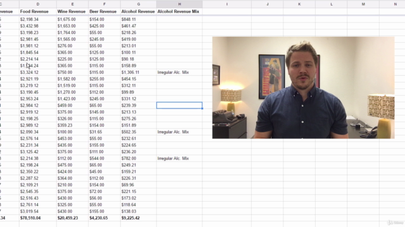The height and width of the screenshot is (227, 405).
Task: Select column I header
Action: point(227,4)
